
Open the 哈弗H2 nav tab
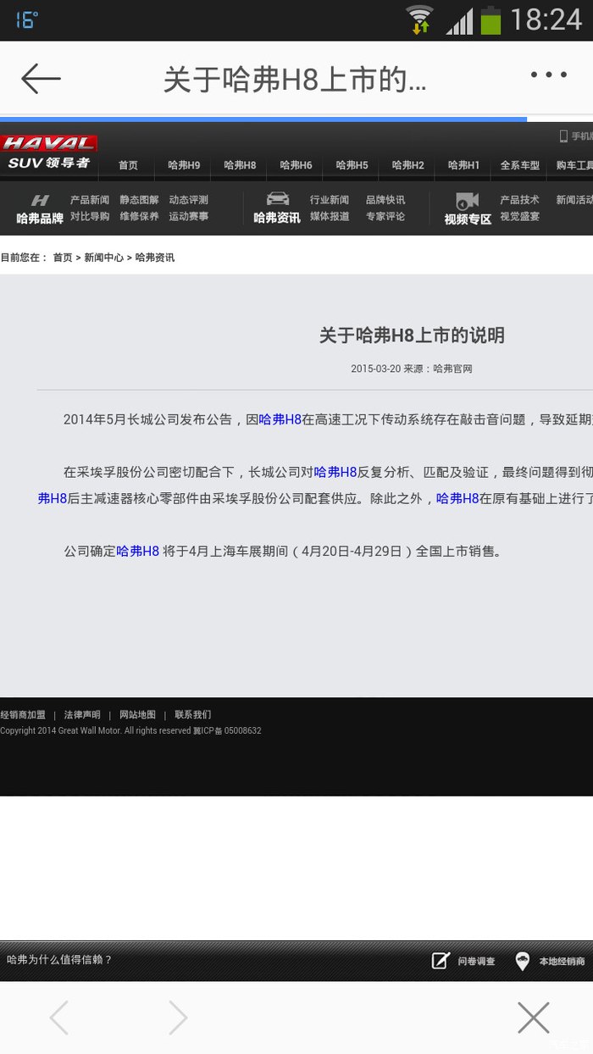point(407,165)
